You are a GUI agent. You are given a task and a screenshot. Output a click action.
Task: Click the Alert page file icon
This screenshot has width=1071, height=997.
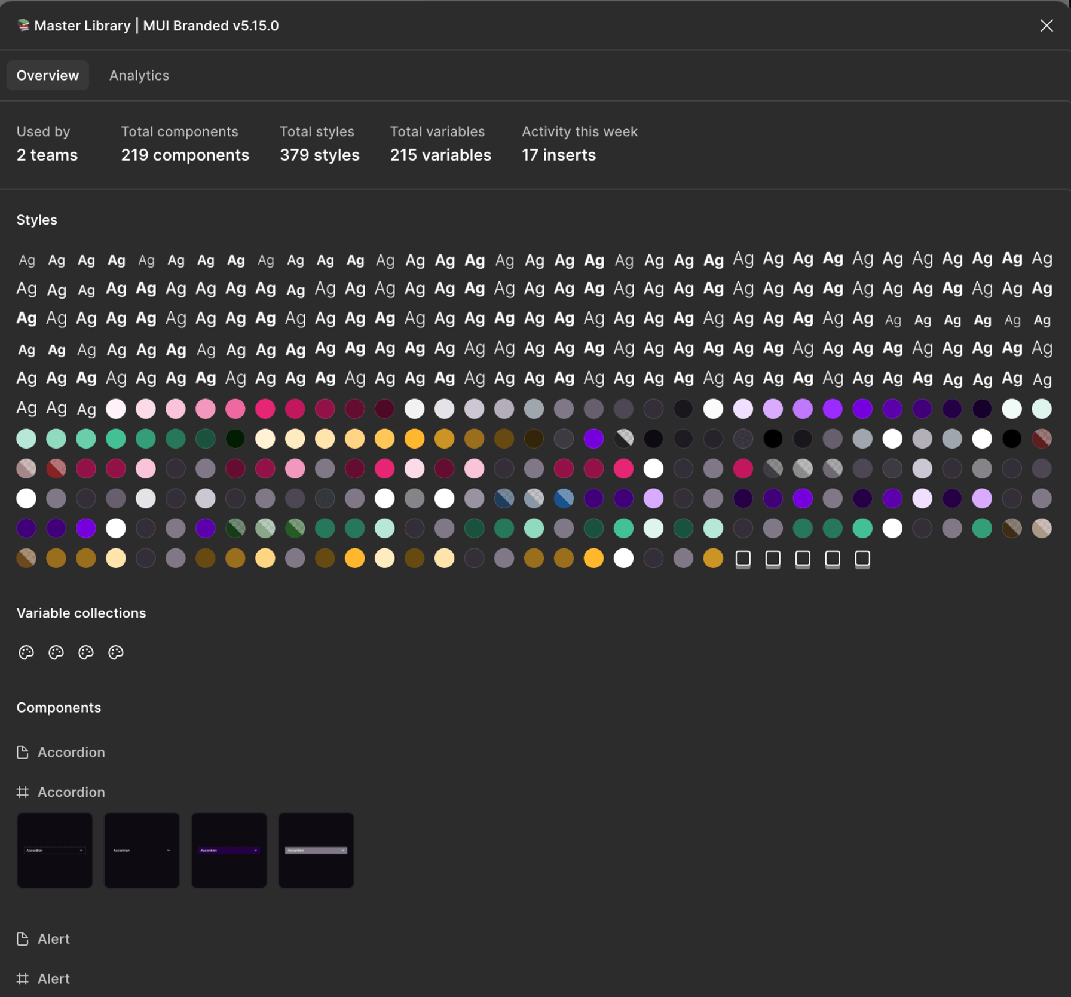(x=23, y=939)
